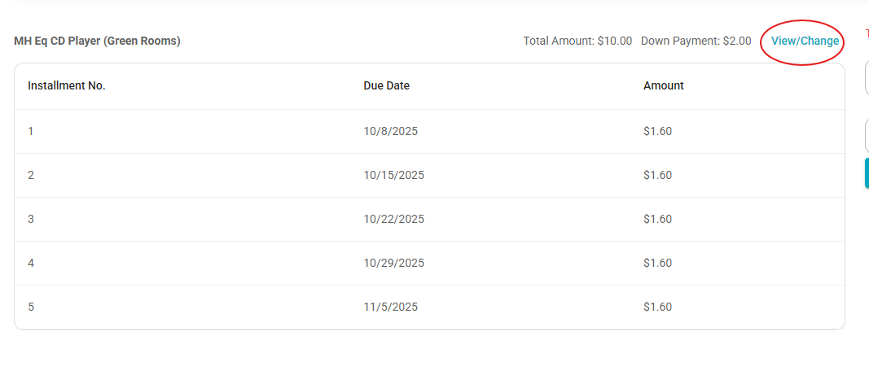Open the View/Change link
This screenshot has height=375, width=869.
pyautogui.click(x=805, y=41)
